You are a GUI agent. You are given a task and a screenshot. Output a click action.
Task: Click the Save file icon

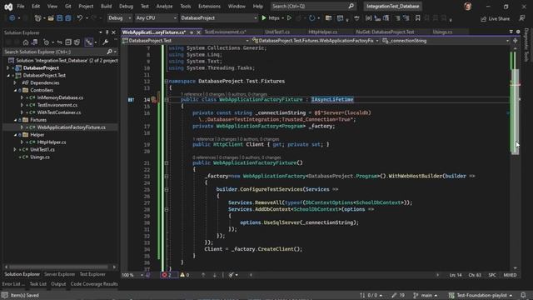pos(59,18)
